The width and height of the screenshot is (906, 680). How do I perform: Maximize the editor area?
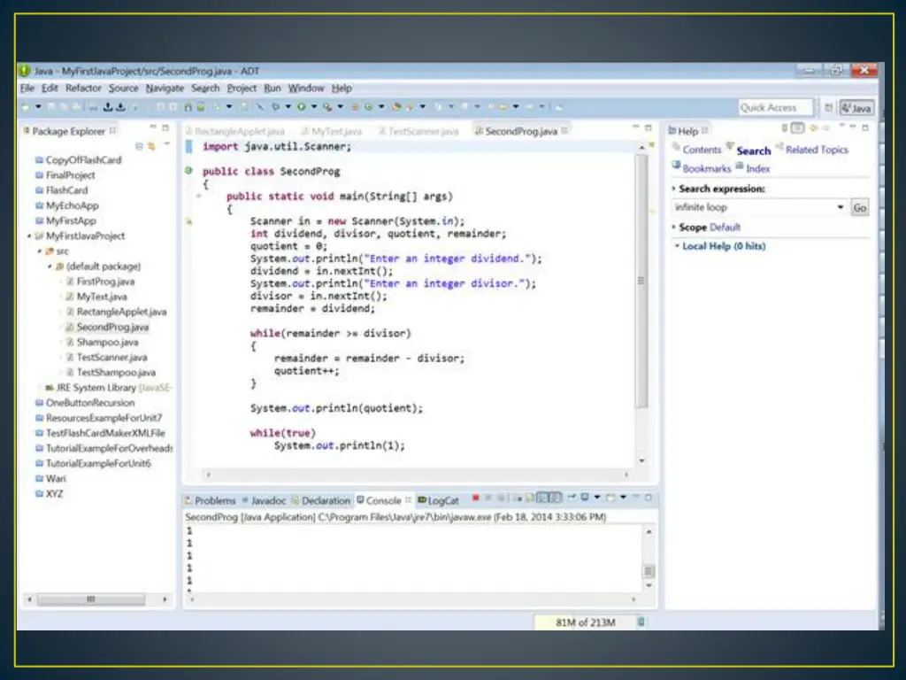coord(649,127)
